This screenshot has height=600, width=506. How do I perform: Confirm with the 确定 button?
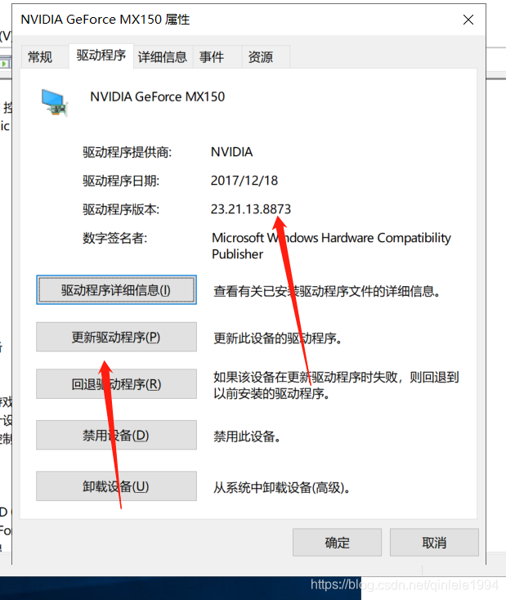pos(338,542)
